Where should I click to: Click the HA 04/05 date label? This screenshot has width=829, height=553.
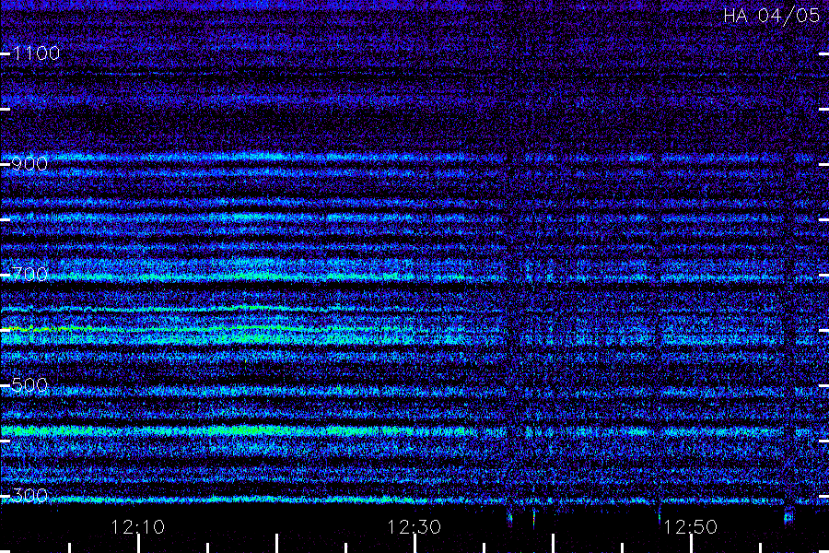pyautogui.click(x=771, y=16)
